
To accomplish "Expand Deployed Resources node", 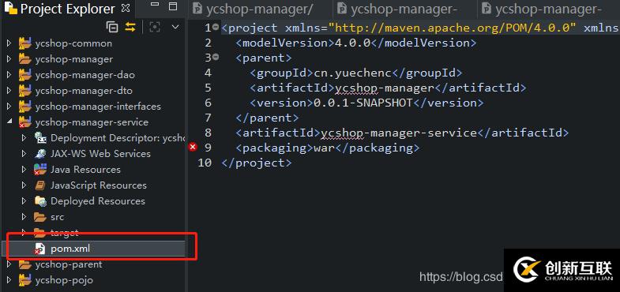I will (24, 201).
